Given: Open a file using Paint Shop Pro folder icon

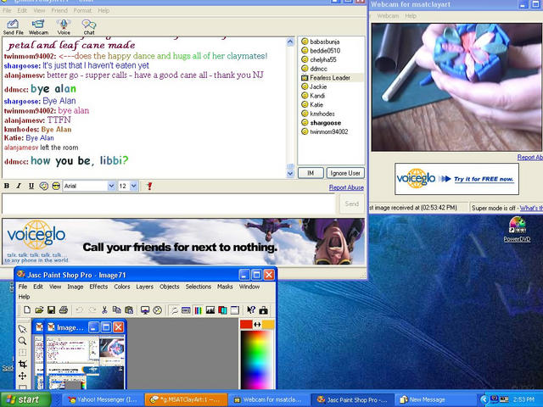Looking at the screenshot, I should 39,310.
